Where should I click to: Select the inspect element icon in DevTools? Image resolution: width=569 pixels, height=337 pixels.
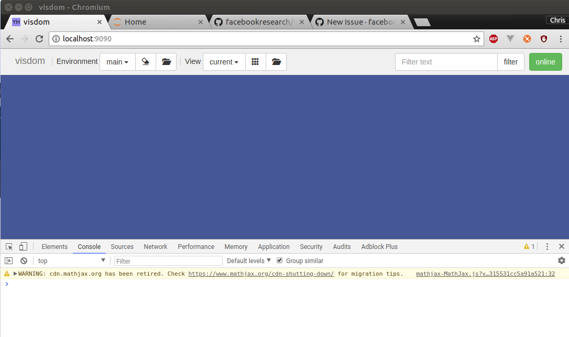tap(8, 246)
